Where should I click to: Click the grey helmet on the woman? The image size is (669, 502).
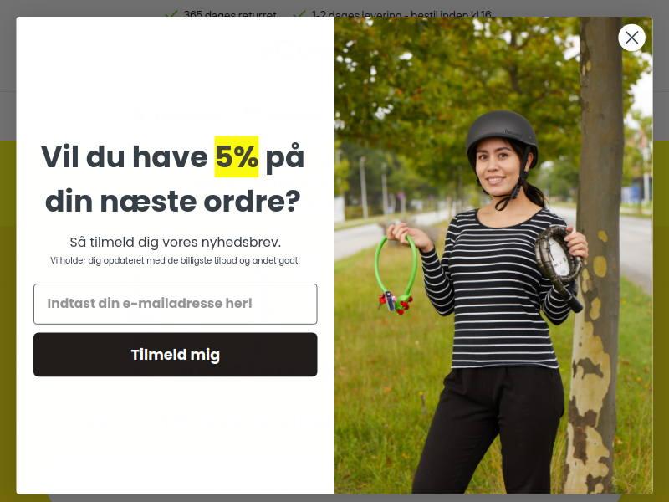click(503, 135)
